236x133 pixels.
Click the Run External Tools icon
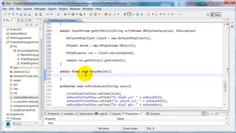[x=81, y=14]
